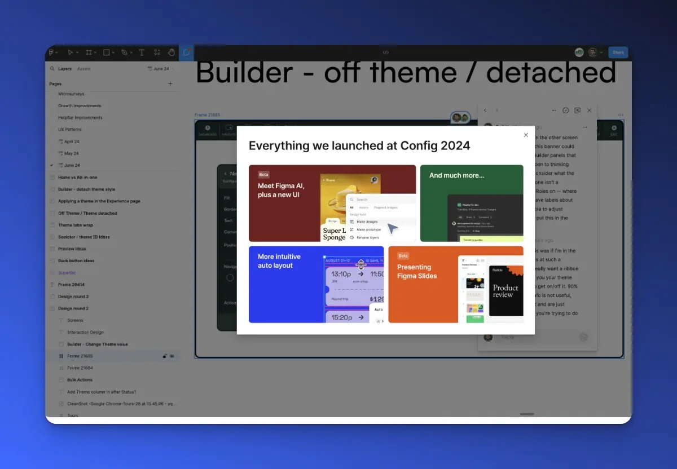Click send arrow in reply box
Image resolution: width=677 pixels, height=469 pixels.
583,337
